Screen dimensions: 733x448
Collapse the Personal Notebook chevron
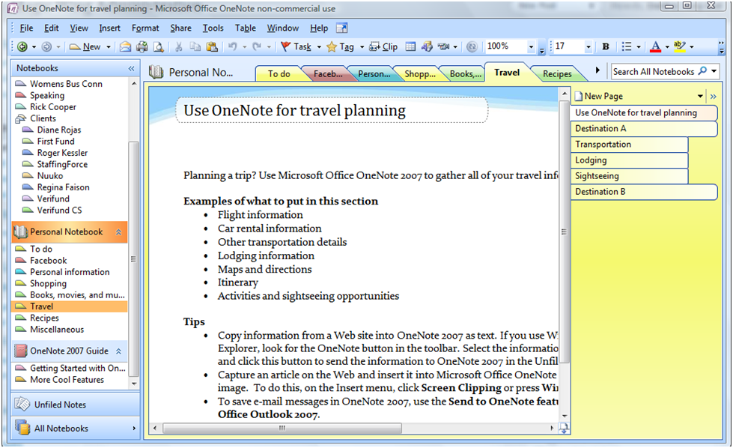(118, 232)
